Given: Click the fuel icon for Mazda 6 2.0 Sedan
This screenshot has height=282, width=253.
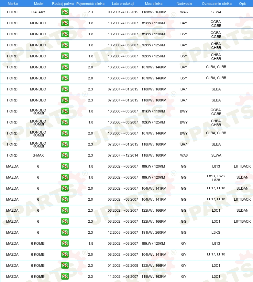Looking at the screenshot, I should [65, 188].
